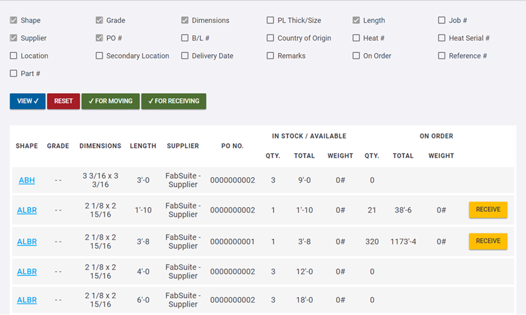
Task: Toggle the Country of Origin checkbox
Action: [270, 38]
